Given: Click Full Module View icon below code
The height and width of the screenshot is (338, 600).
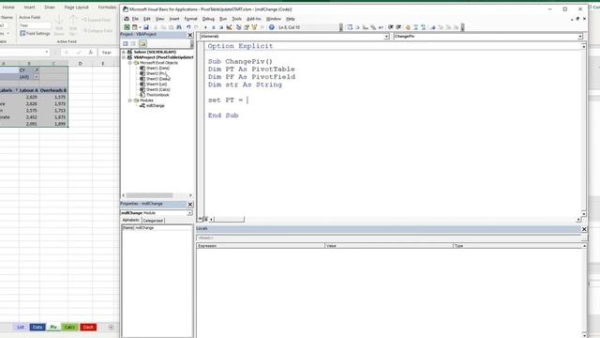Looking at the screenshot, I should pos(205,219).
